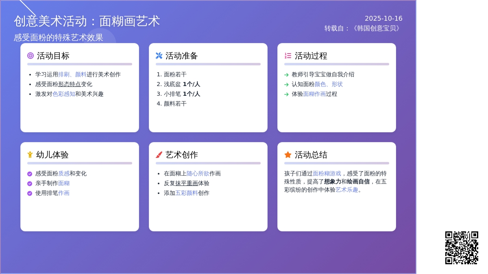This screenshot has height=274, width=488.
Task: Click the source text 《韩国创意宝贝》
Action: (376, 28)
